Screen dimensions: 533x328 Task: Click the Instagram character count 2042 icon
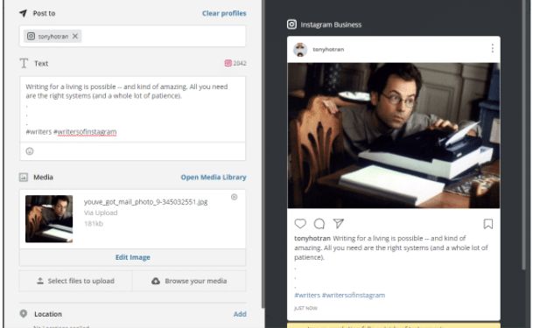(x=228, y=63)
